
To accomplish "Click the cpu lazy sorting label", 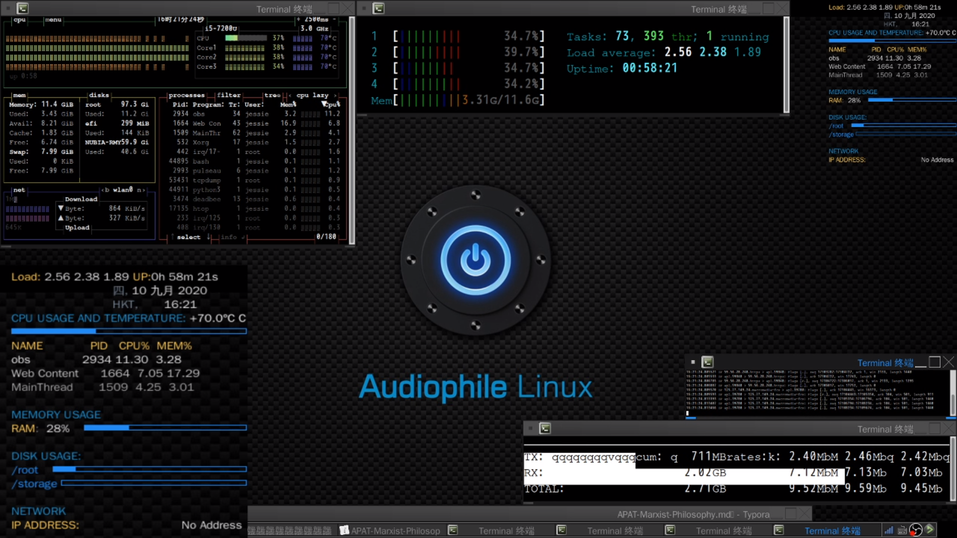I will (x=313, y=95).
